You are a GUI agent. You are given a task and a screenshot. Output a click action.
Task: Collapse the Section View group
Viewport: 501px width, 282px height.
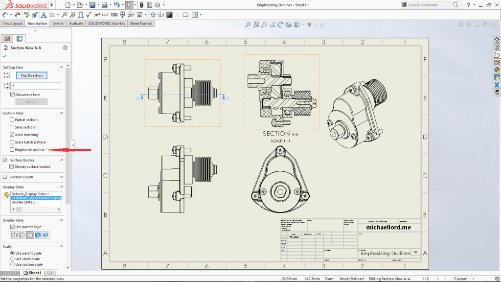click(x=62, y=113)
